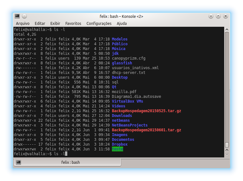Click the window title 'felix : bash – Konsole <2>'

121,16
